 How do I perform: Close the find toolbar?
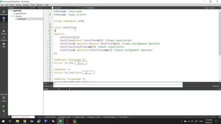point(220,83)
